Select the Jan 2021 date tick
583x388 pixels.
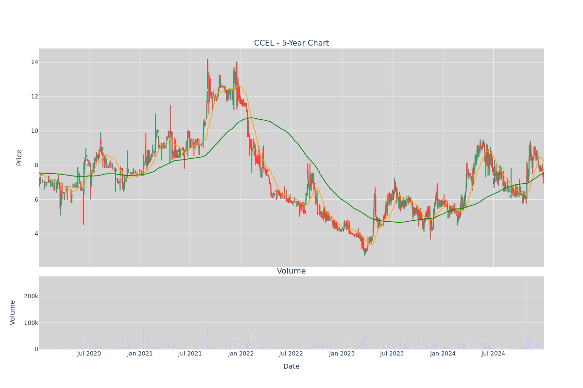[140, 354]
